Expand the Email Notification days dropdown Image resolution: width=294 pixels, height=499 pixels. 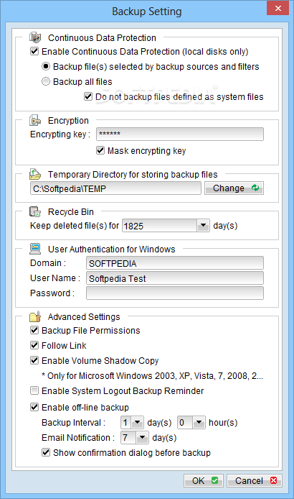(142, 438)
